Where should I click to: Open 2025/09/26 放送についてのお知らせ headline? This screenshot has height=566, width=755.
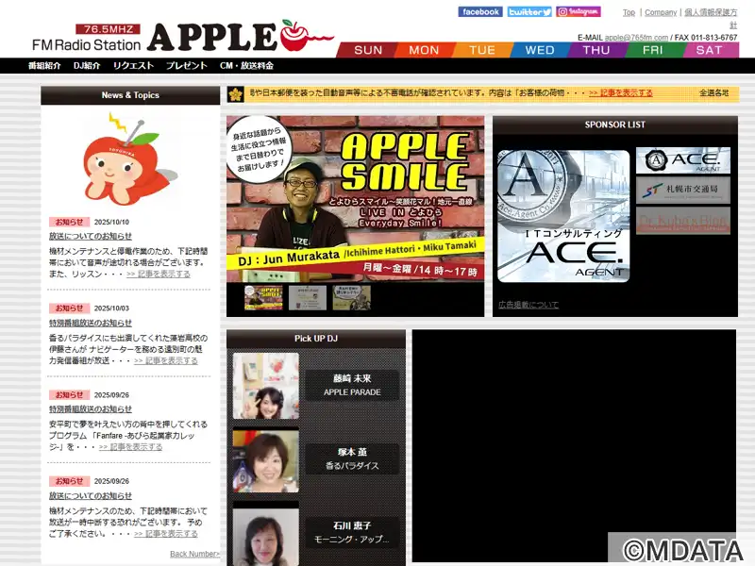pos(90,496)
